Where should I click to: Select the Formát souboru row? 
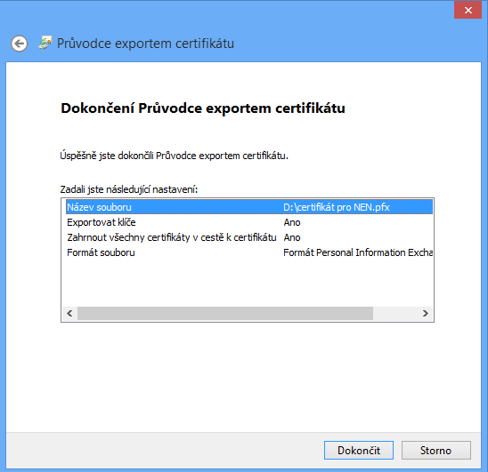(249, 252)
